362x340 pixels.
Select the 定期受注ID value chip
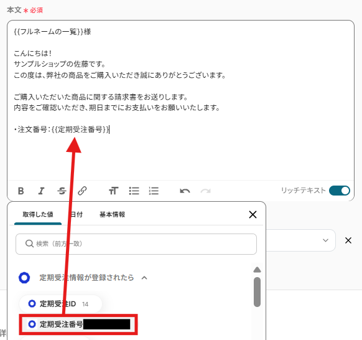pyautogui.click(x=61, y=304)
